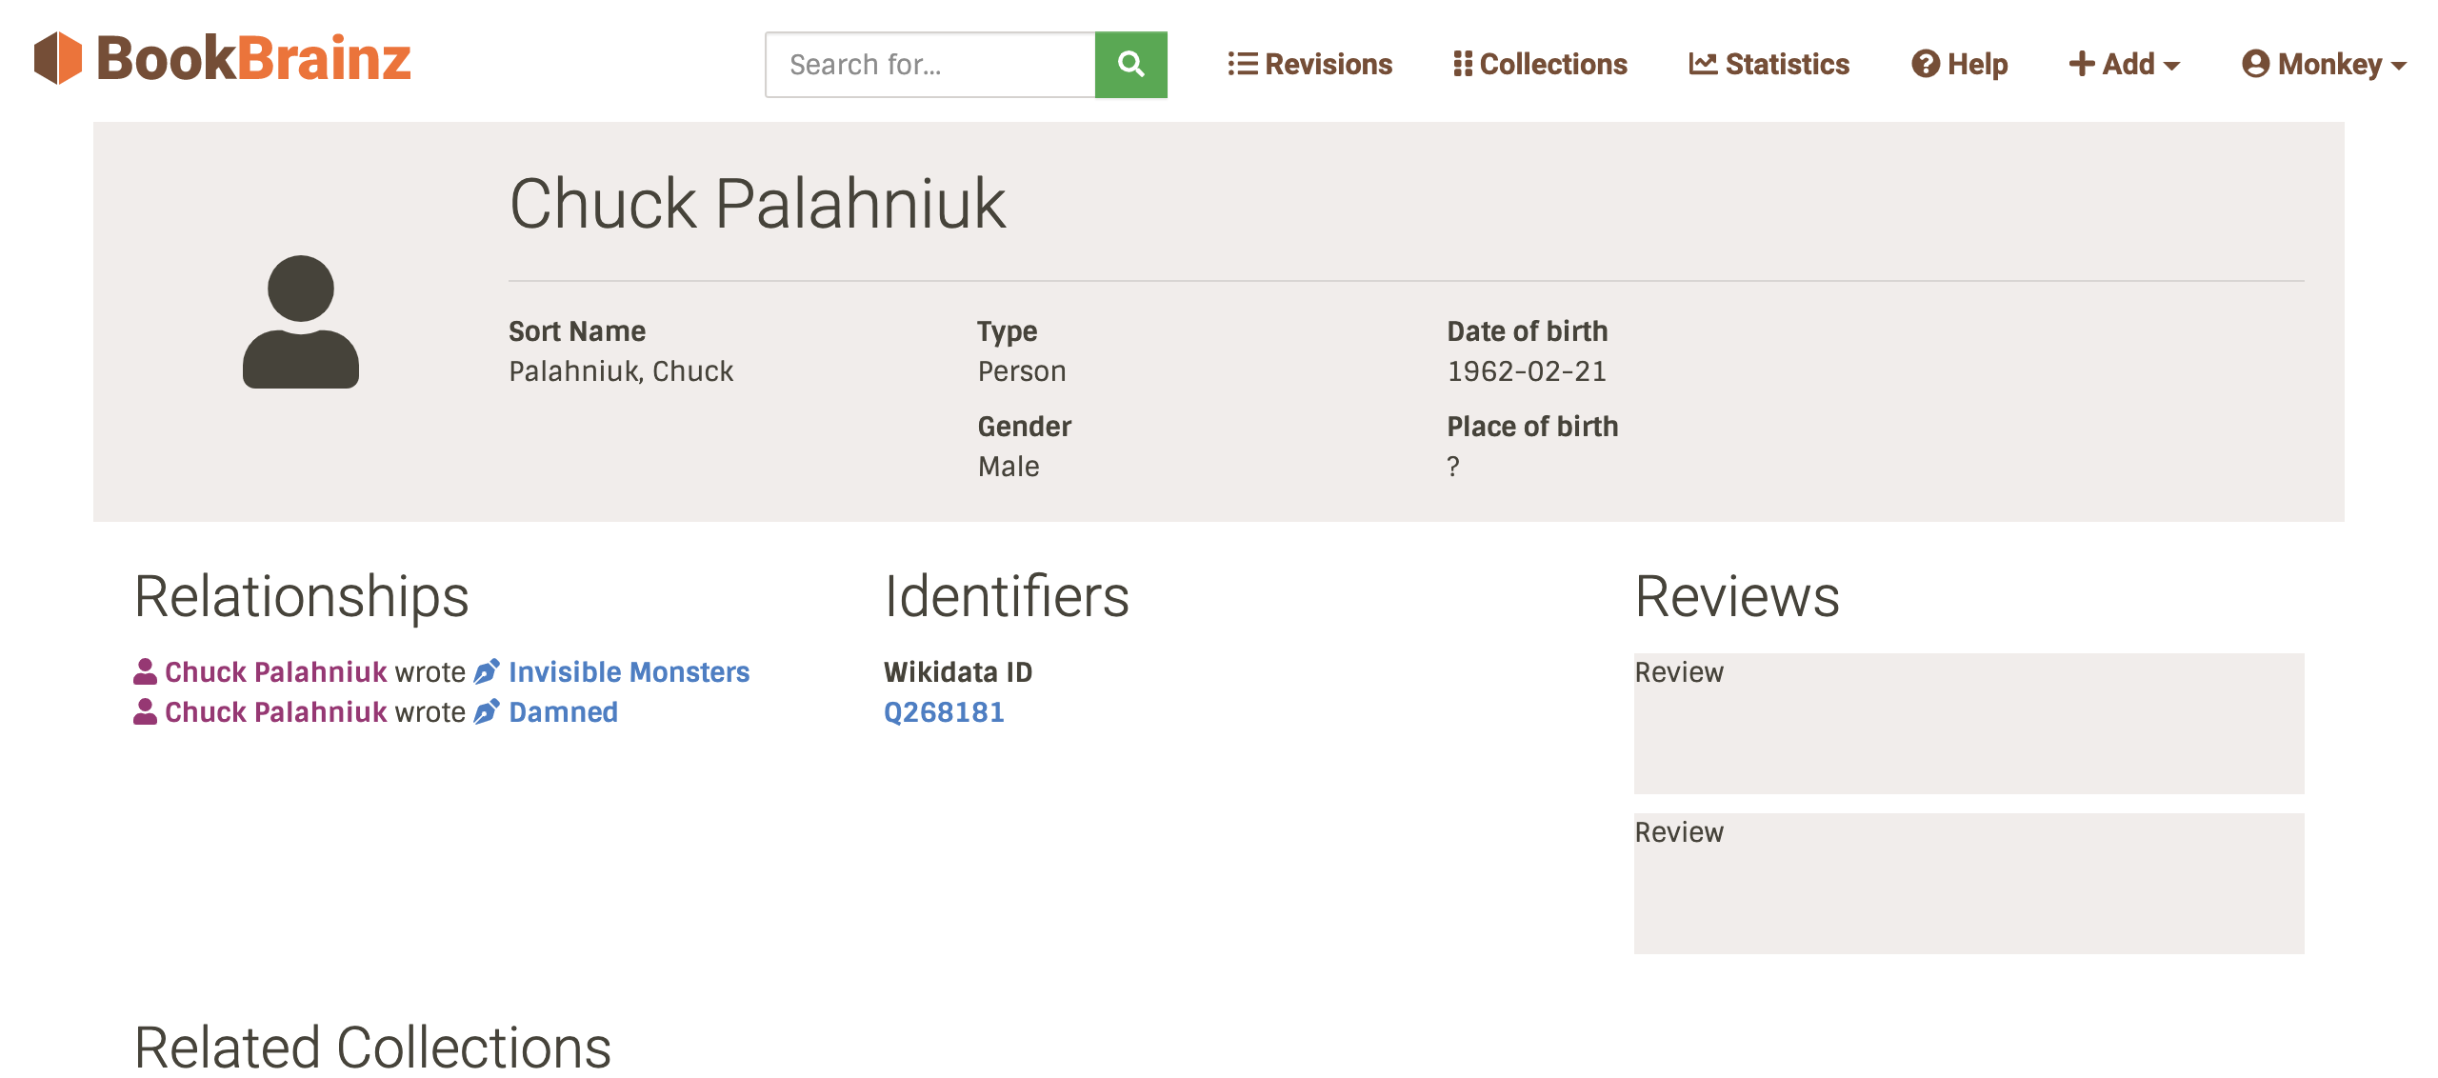The width and height of the screenshot is (2438, 1078).
Task: Click the Help question mark icon
Action: (1925, 64)
